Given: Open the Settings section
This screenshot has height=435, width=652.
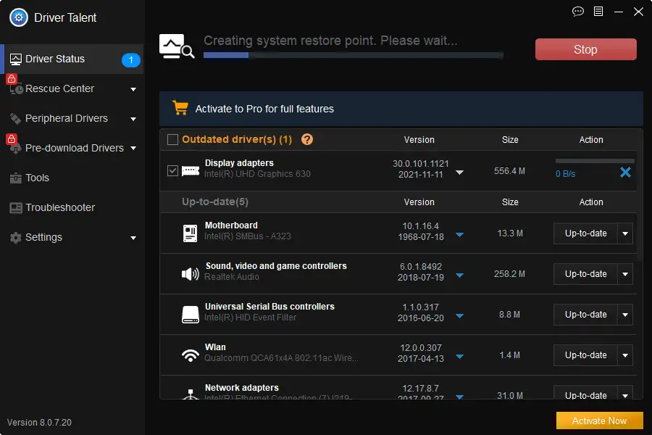Looking at the screenshot, I should click(72, 238).
